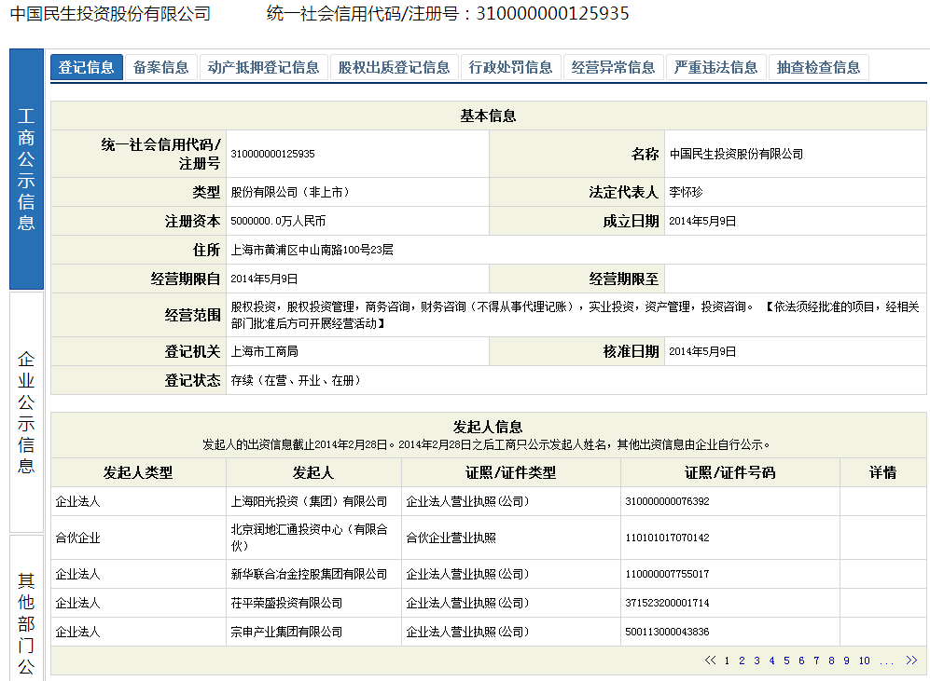This screenshot has height=681, width=930.
Task: Go to previous pages with the « arrow
Action: coord(711,661)
